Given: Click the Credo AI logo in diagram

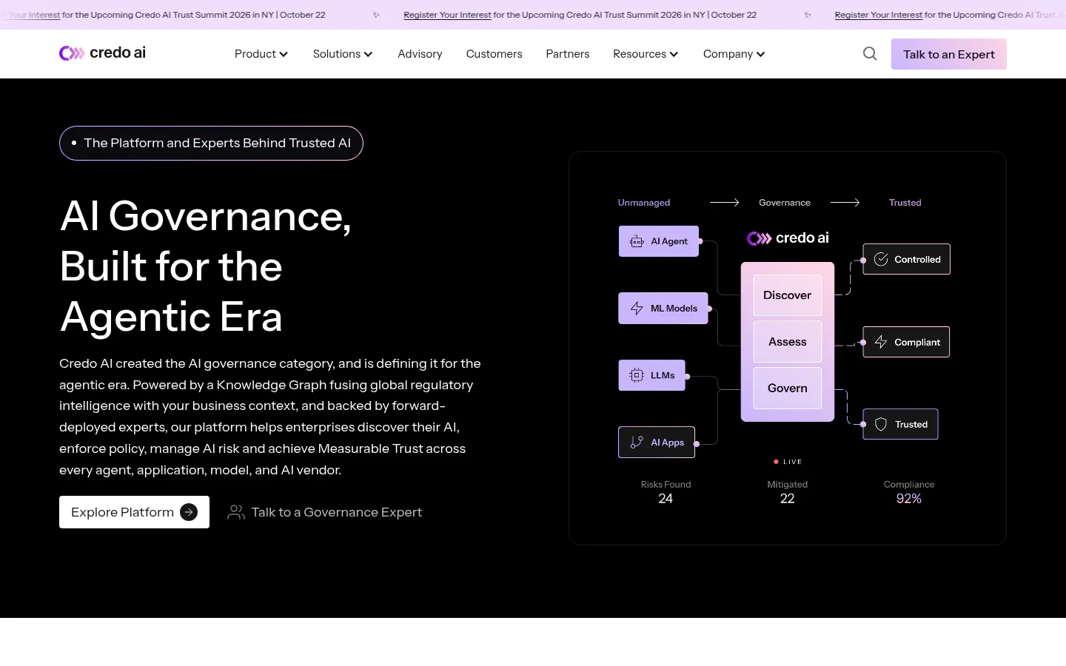Looking at the screenshot, I should coord(788,238).
